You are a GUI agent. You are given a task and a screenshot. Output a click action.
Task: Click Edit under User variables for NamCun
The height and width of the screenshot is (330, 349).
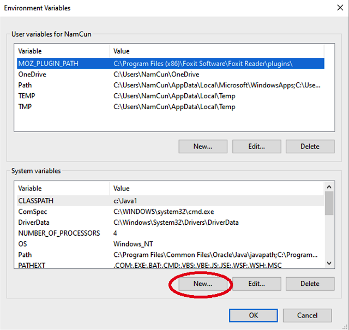pyautogui.click(x=257, y=146)
